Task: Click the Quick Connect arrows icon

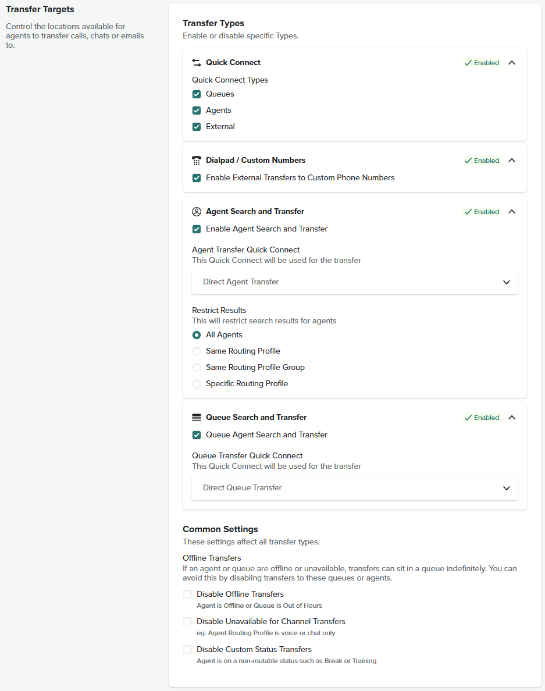Action: [196, 63]
